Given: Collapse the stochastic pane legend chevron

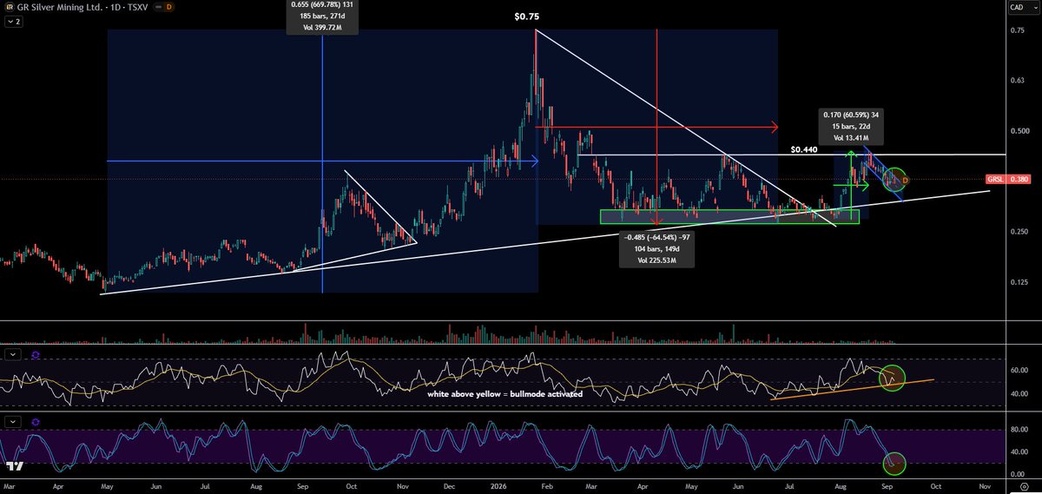Looking at the screenshot, I should 13,420.
